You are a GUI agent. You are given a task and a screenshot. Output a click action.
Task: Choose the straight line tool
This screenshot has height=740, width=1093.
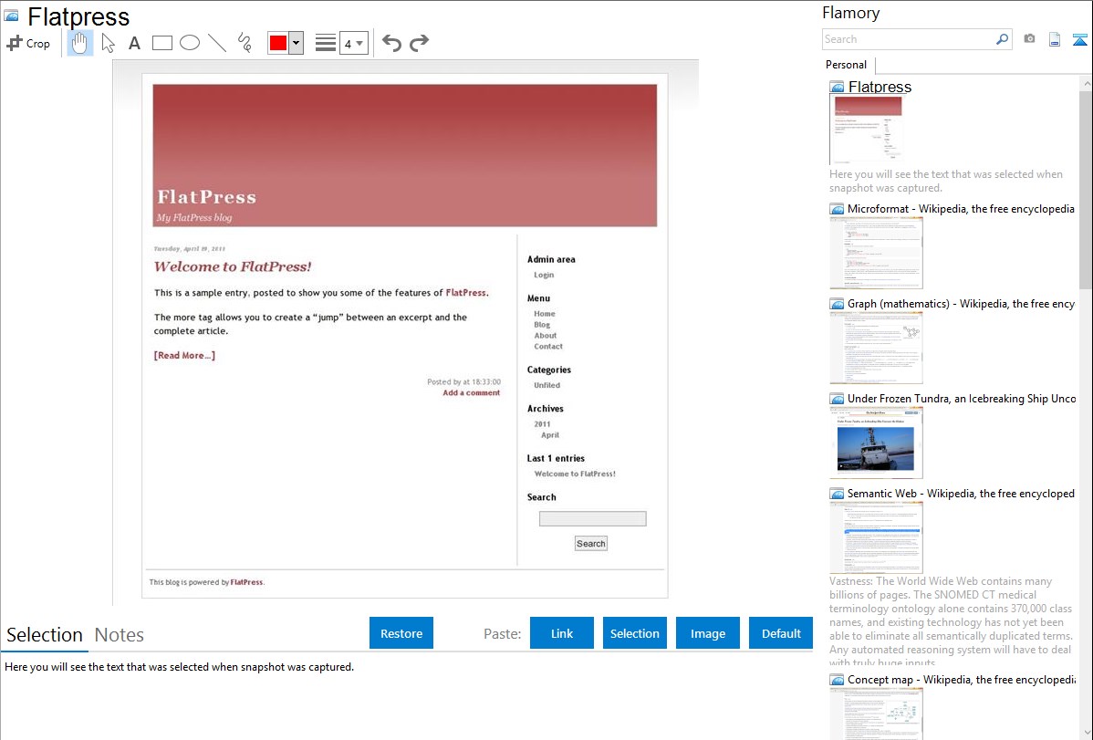pos(217,43)
